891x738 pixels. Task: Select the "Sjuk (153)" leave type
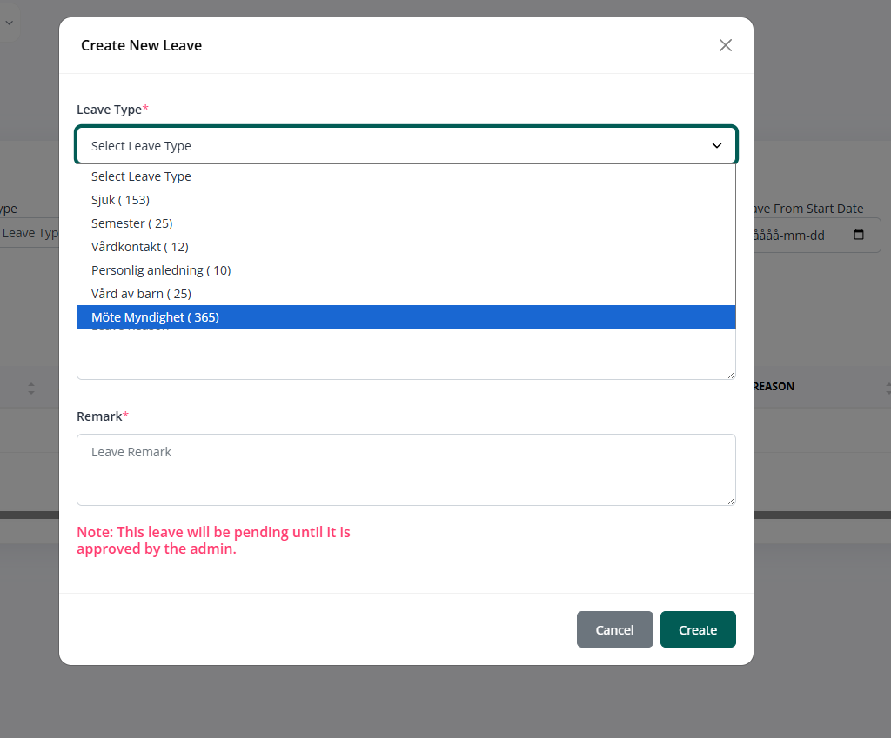[120, 200]
